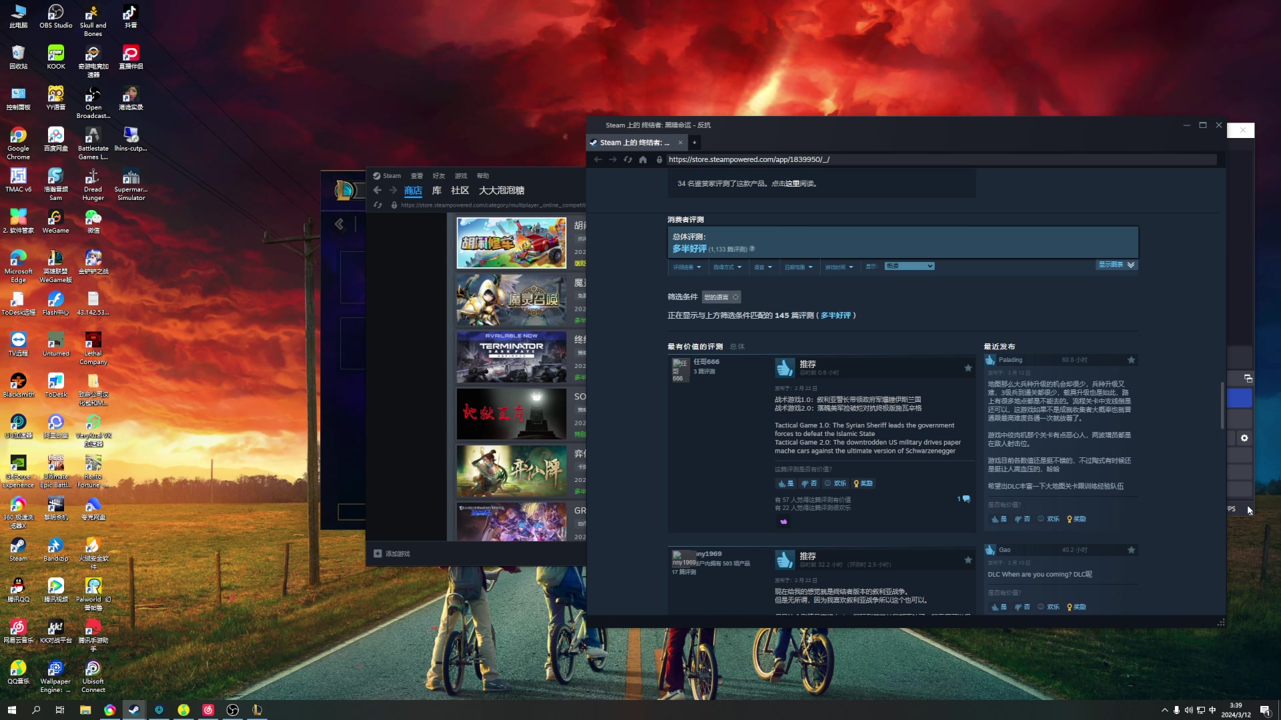Give 奖励 award to Gao's review
Image resolution: width=1281 pixels, height=720 pixels.
(1076, 607)
